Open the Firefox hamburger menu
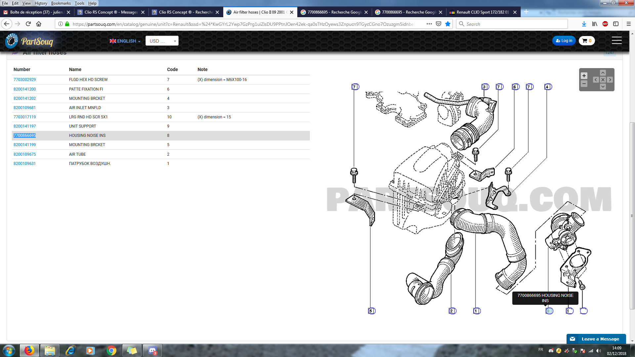 [629, 24]
